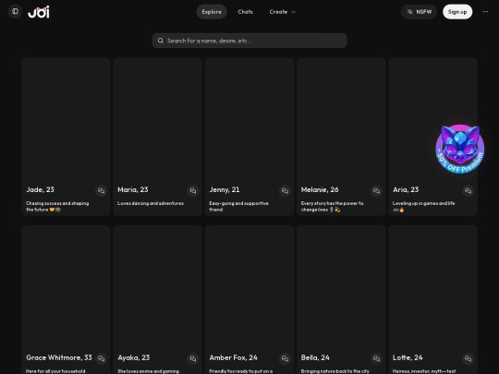Click the Sign up button
The height and width of the screenshot is (374, 499).
coord(457,12)
